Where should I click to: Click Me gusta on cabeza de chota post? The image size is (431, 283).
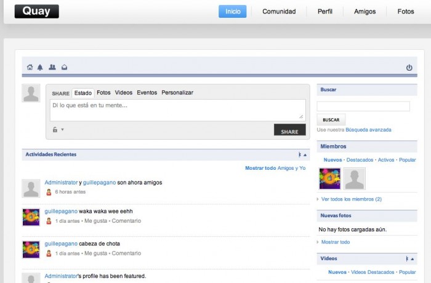pos(95,253)
